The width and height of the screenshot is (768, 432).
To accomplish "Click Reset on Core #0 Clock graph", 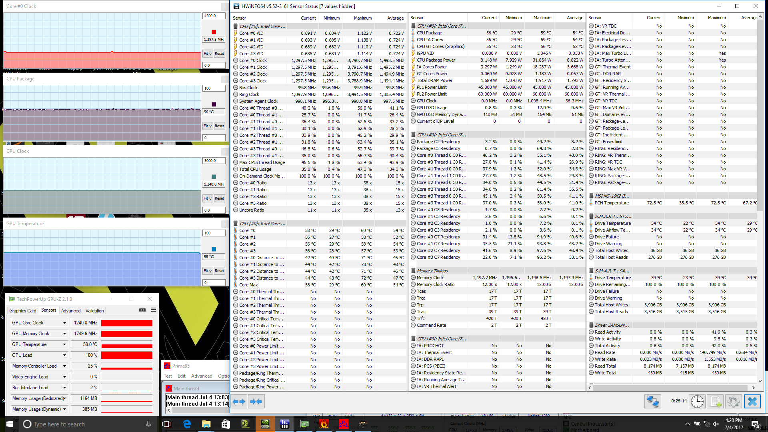I will pos(219,54).
